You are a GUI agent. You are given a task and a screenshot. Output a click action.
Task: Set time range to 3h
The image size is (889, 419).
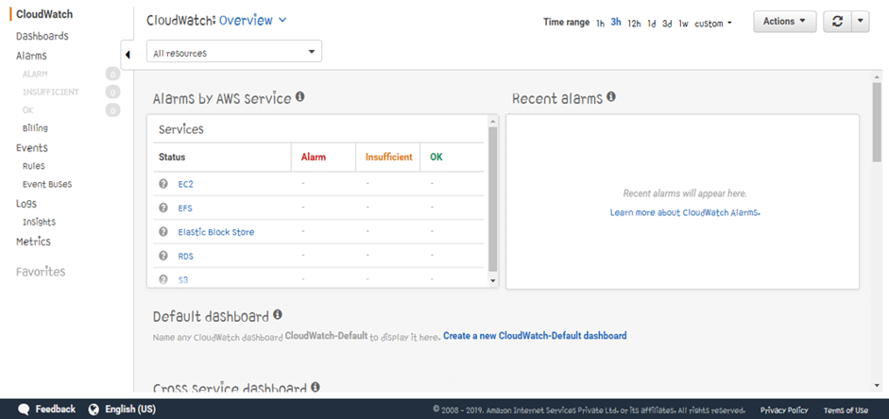(616, 23)
